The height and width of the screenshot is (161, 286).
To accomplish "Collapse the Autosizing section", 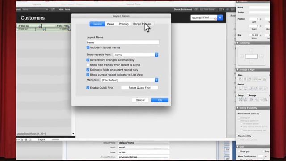I will pyautogui.click(x=237, y=43).
